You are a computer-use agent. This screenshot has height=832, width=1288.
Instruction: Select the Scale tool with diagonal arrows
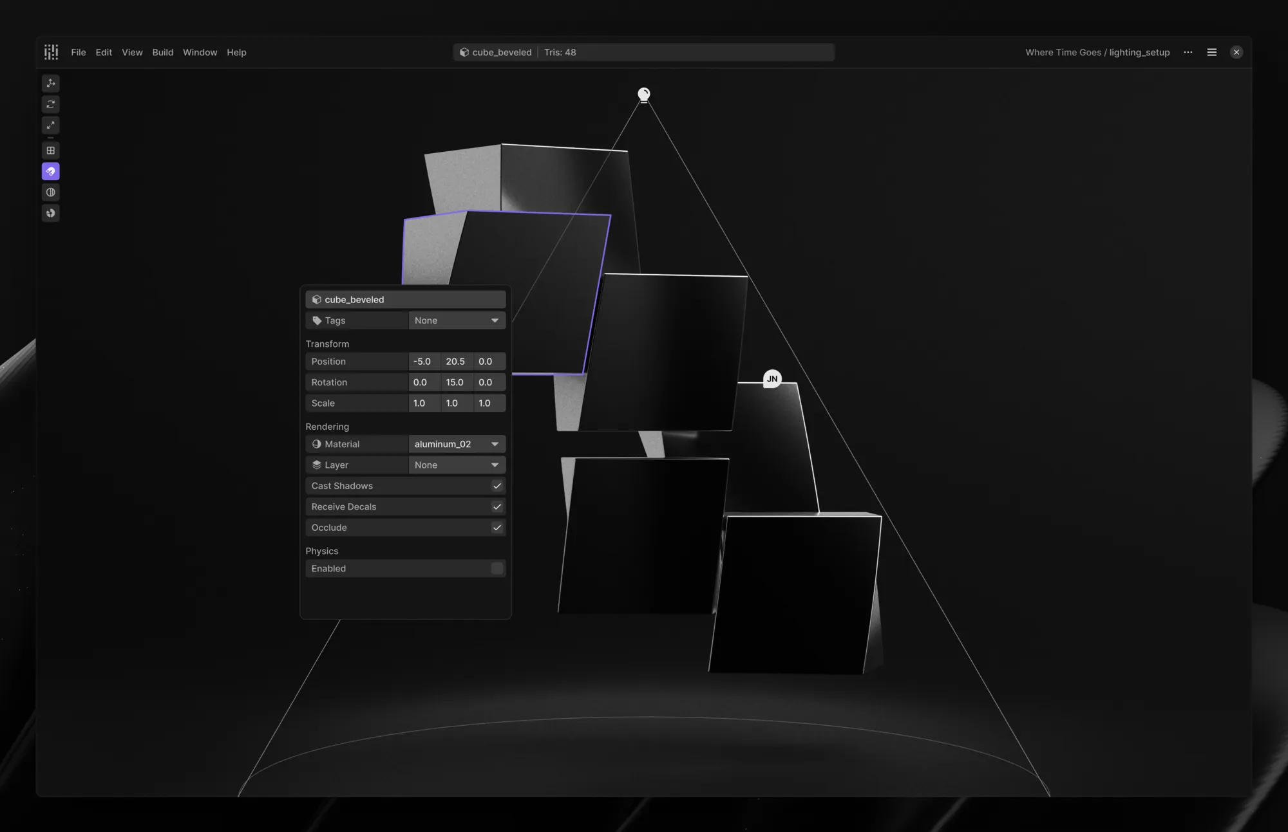pyautogui.click(x=51, y=125)
